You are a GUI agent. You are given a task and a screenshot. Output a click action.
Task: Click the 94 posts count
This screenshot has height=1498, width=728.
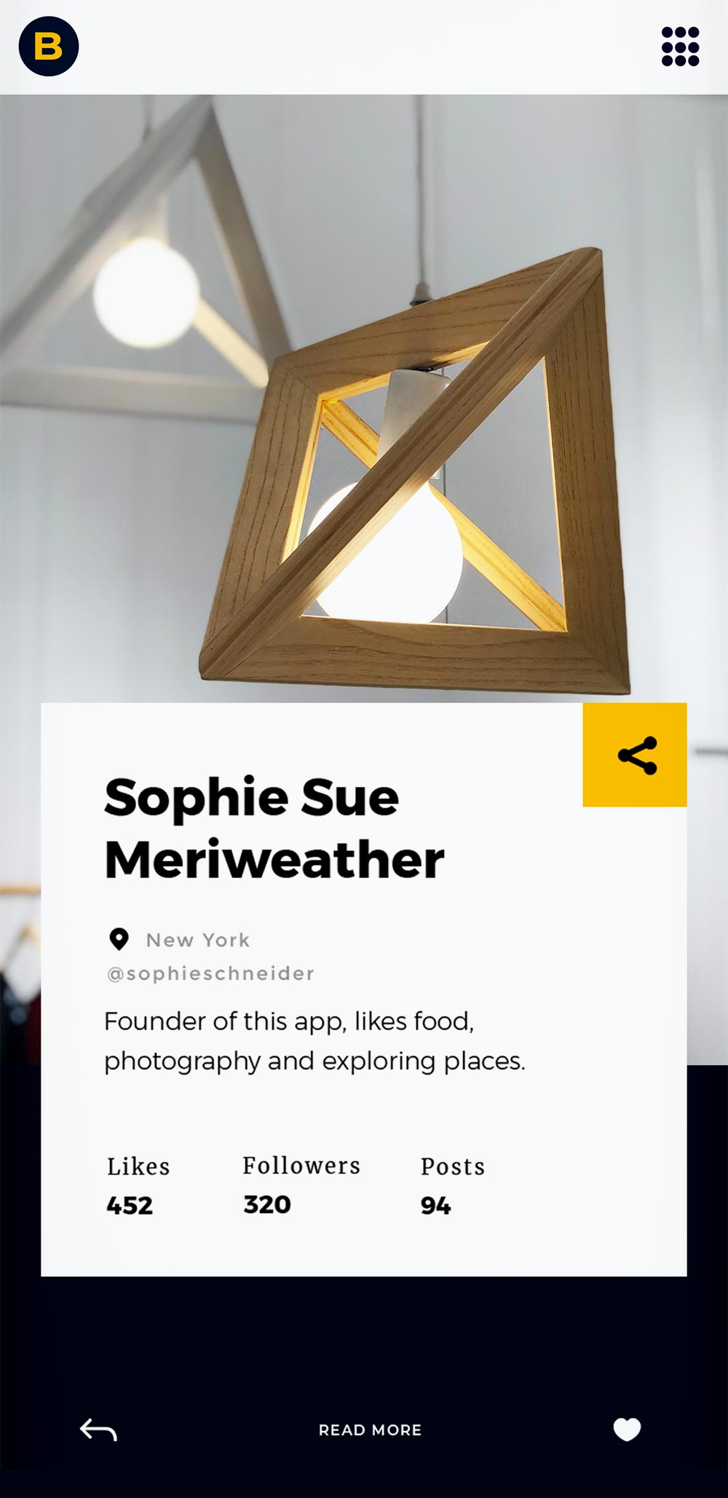[x=436, y=1206]
